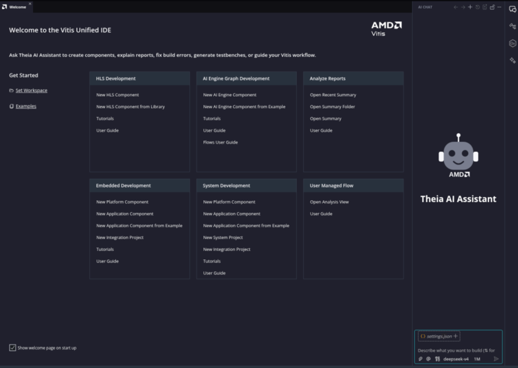Go forward in AI Chat history
Viewport: 518px width, 368px height.
click(463, 7)
